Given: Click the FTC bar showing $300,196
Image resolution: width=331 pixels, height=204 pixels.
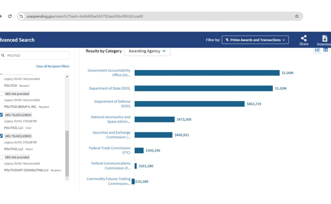Looking at the screenshot, I should tap(139, 150).
